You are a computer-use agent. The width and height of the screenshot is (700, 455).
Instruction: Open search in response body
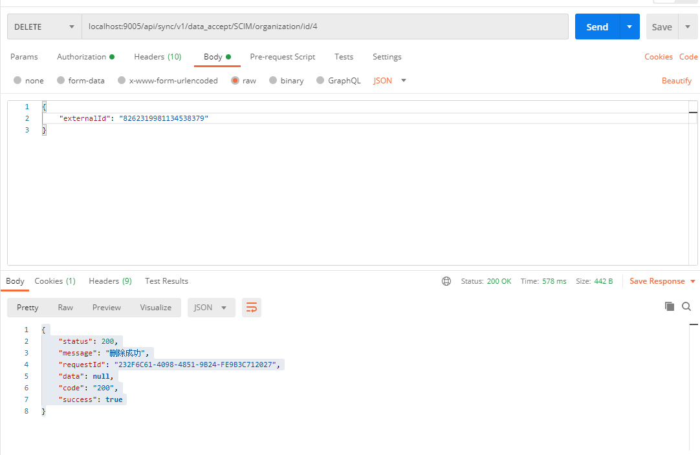coord(686,306)
